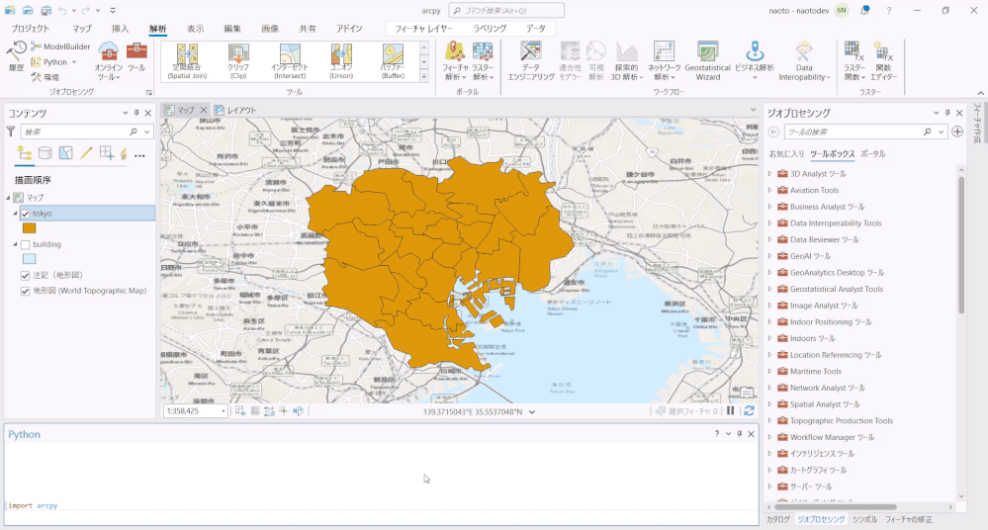Run the Intersect tool
The height and width of the screenshot is (530, 988).
click(x=290, y=61)
